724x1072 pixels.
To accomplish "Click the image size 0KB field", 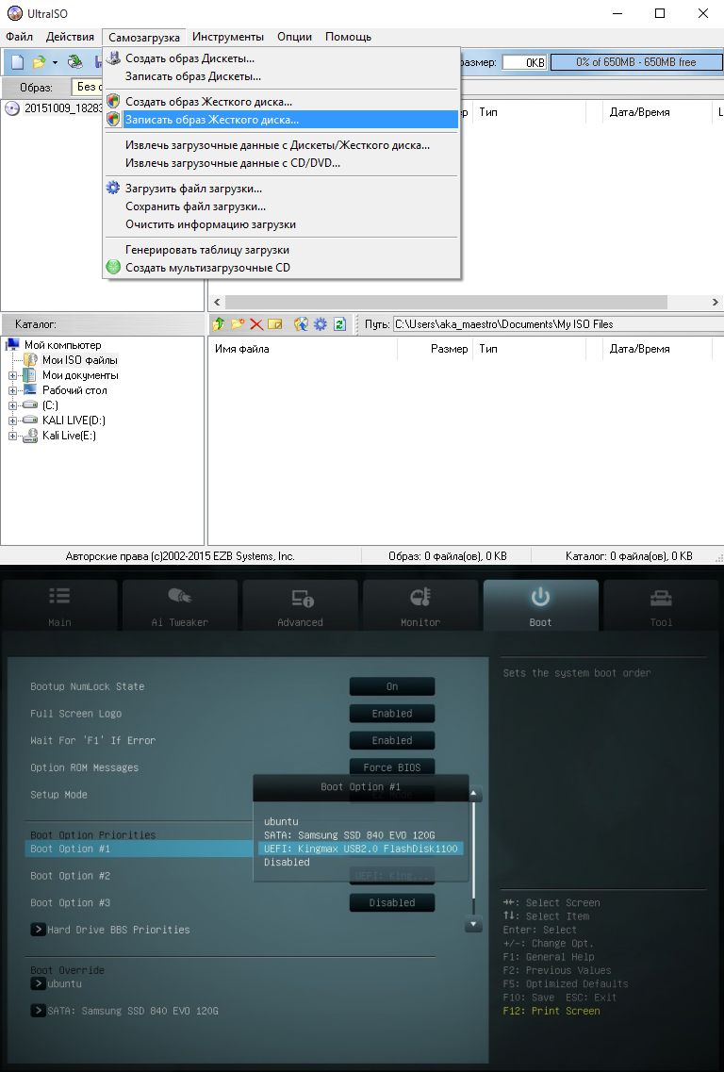I will tap(524, 62).
